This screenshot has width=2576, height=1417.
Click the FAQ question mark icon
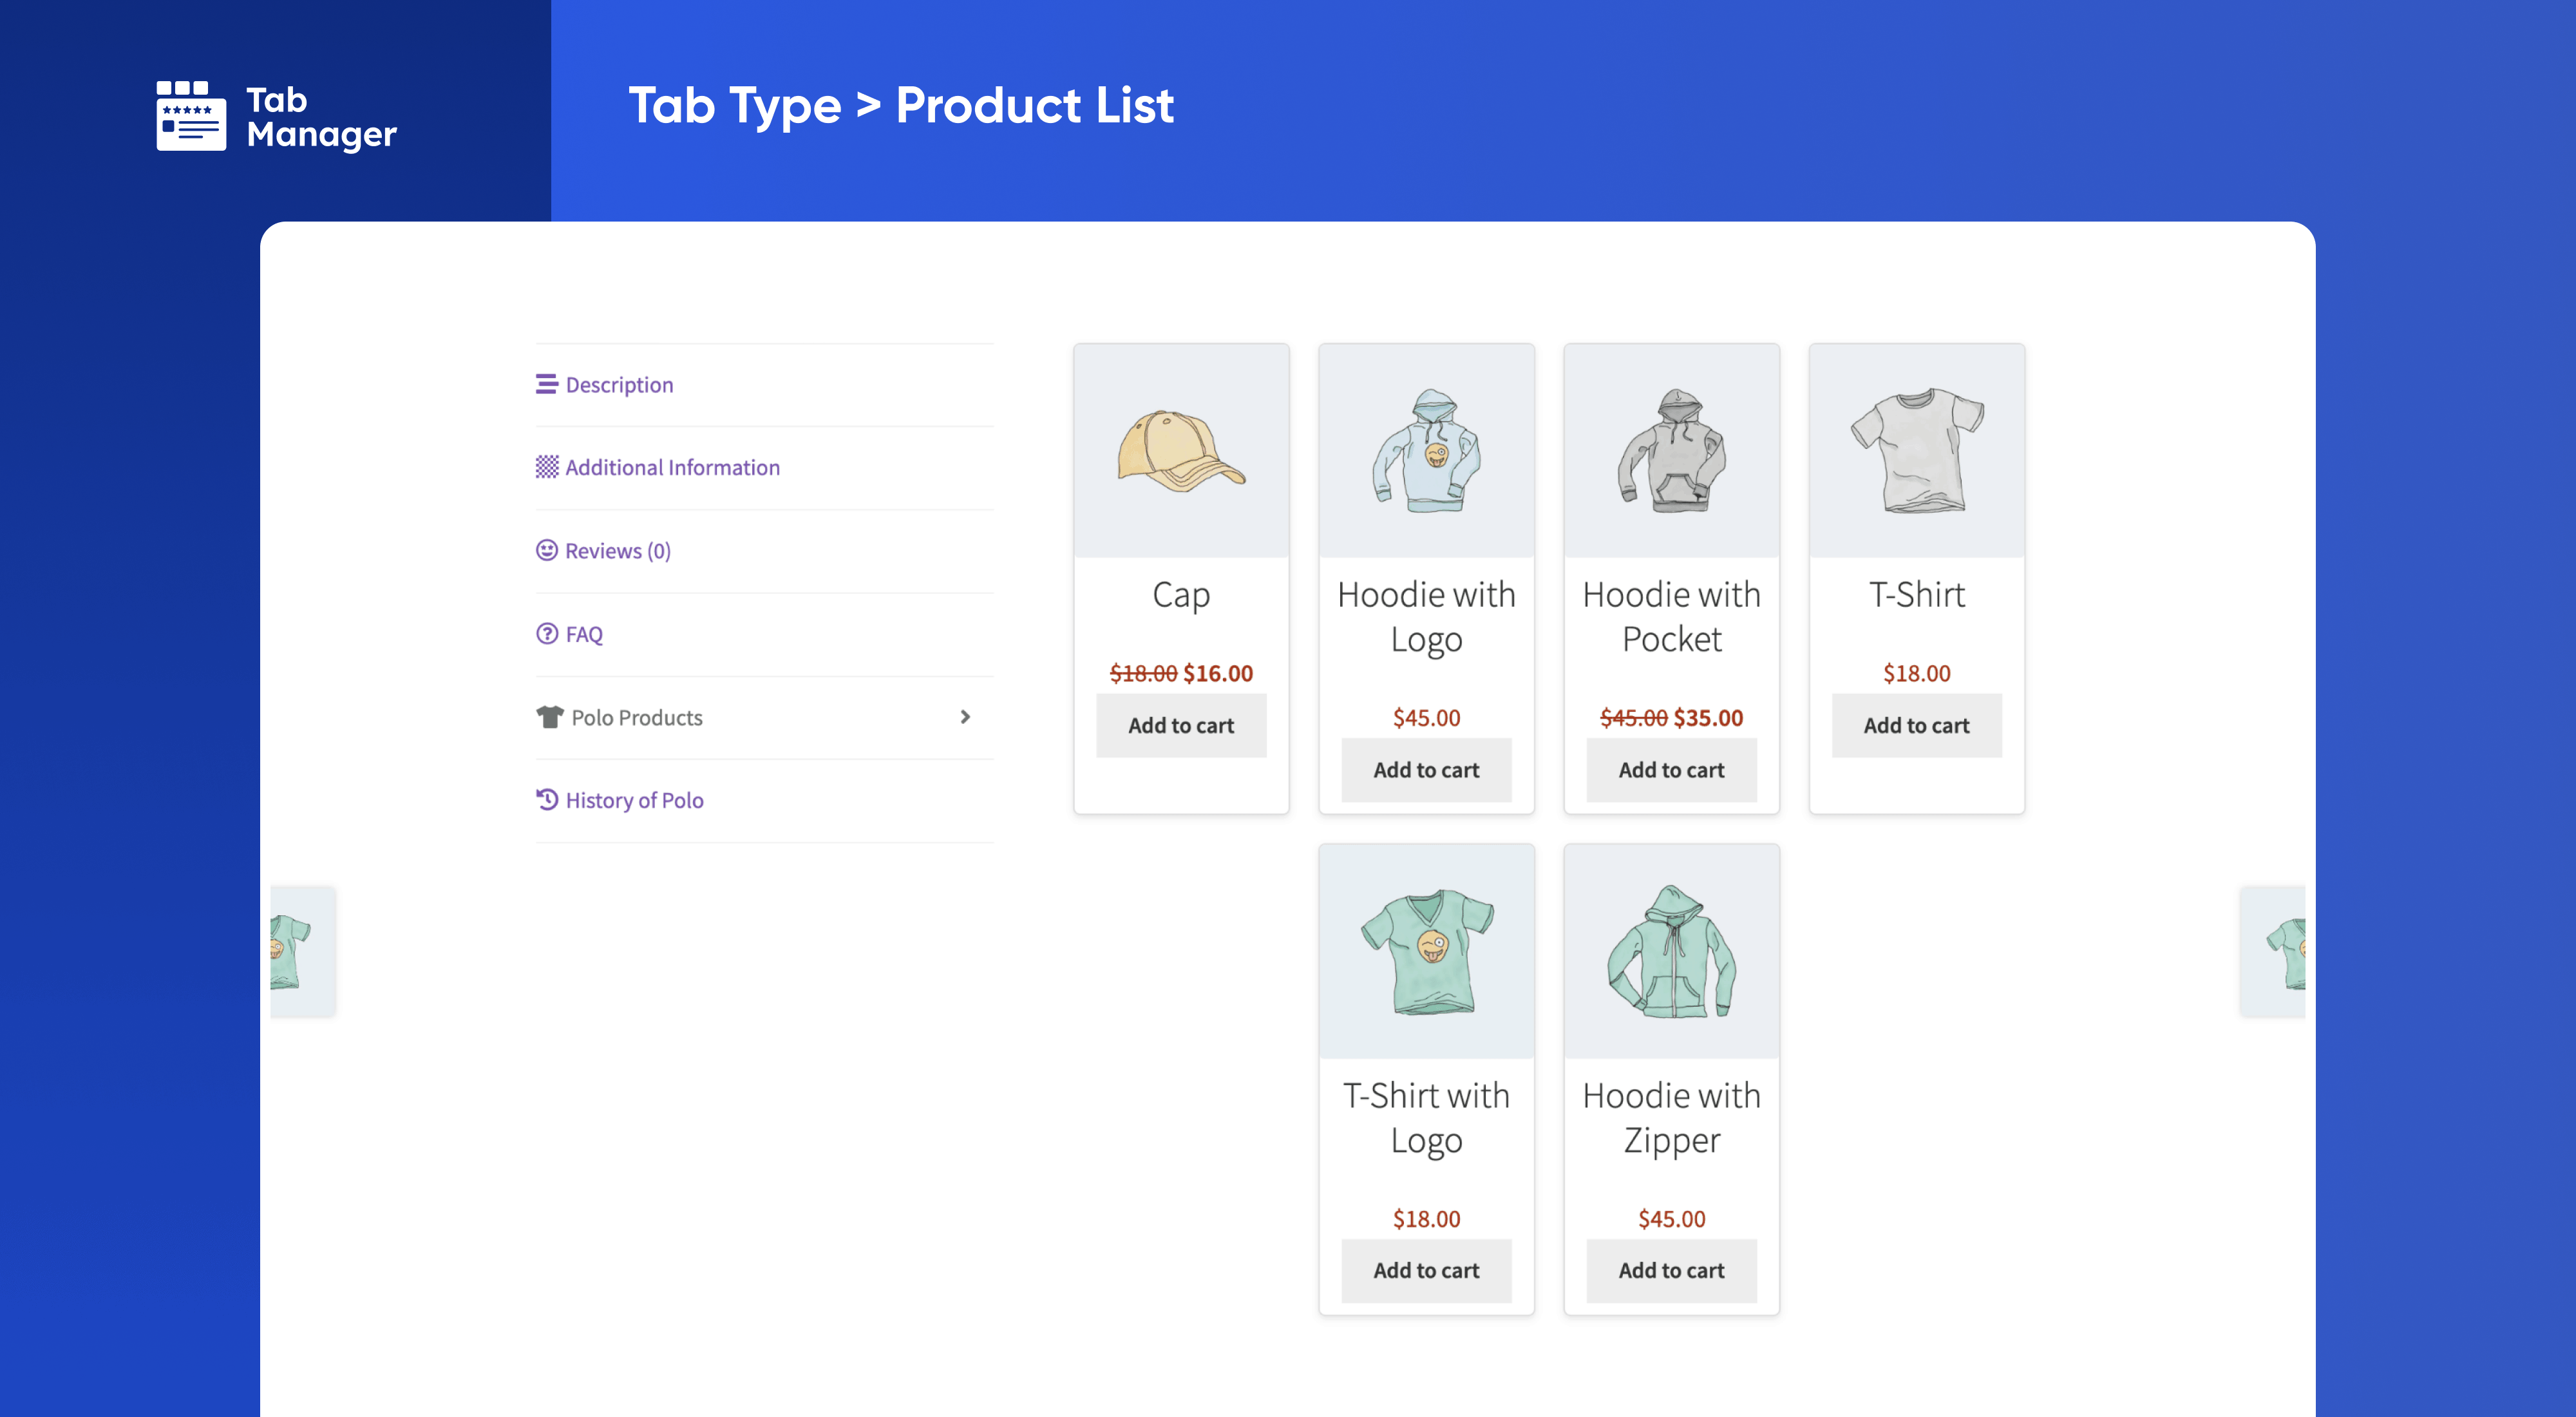546,633
